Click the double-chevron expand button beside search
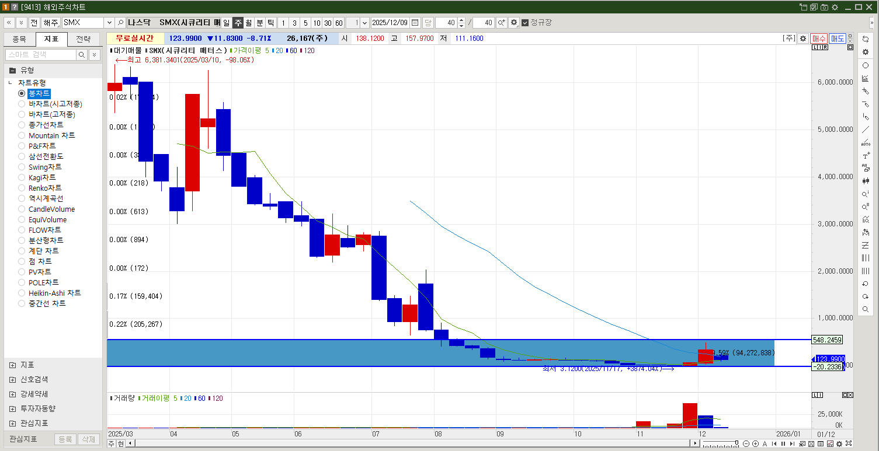879x451 pixels. tap(94, 54)
